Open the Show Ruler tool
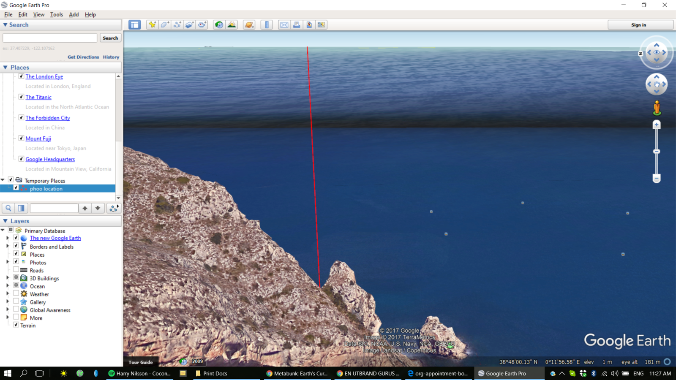The height and width of the screenshot is (380, 676). click(x=267, y=25)
